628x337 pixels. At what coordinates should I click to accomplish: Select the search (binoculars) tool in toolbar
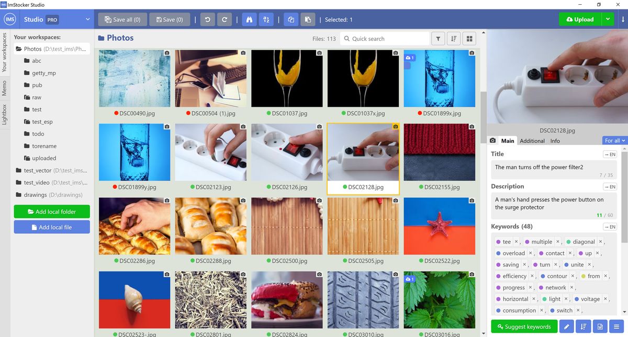[x=249, y=19]
